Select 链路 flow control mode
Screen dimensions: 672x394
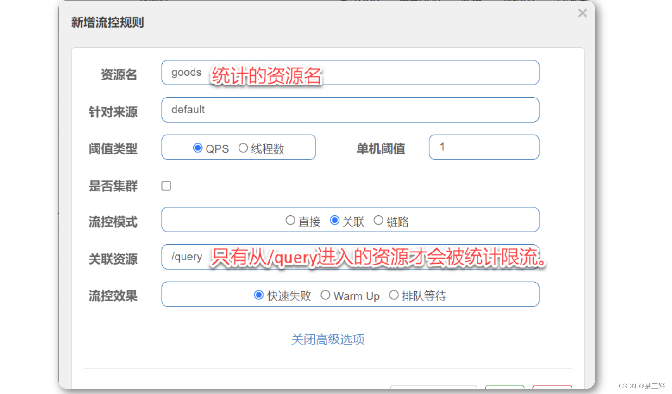[378, 221]
